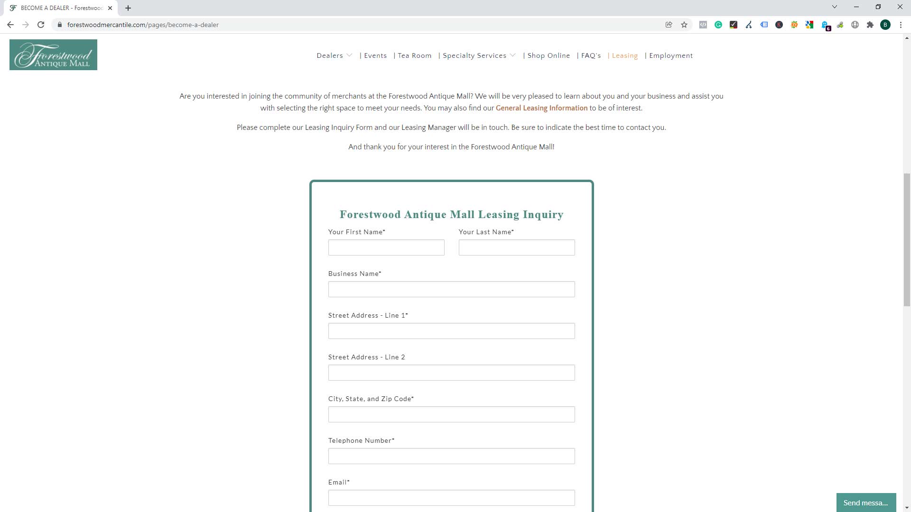Open the Grammarly extension

coord(718,25)
